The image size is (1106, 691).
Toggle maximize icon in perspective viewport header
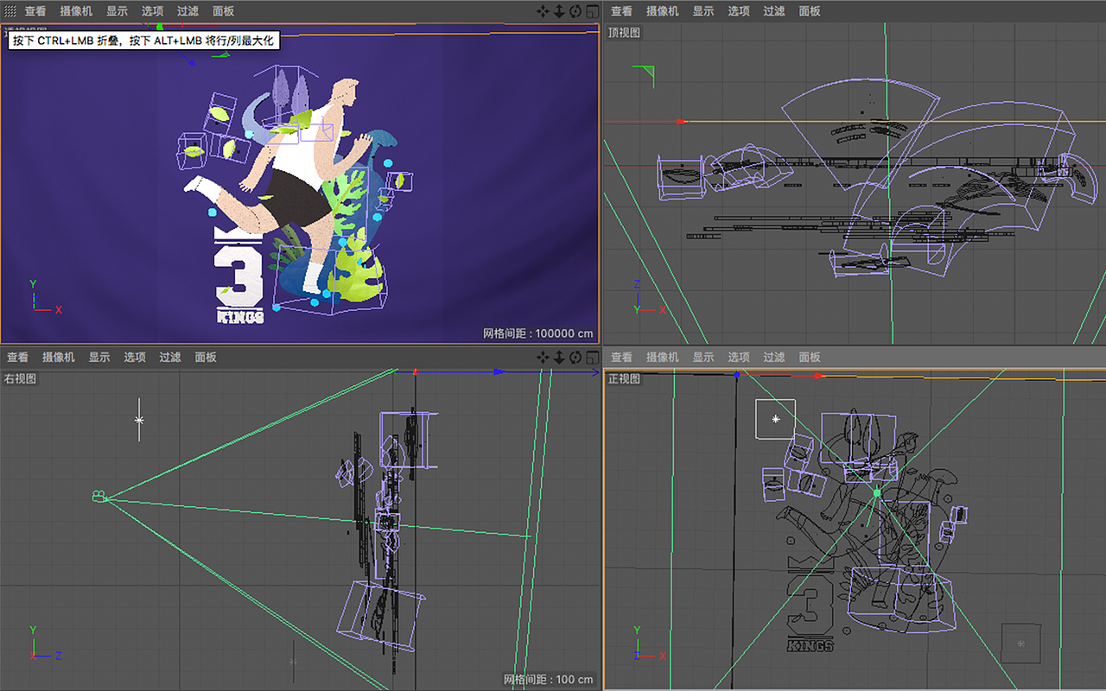click(592, 11)
